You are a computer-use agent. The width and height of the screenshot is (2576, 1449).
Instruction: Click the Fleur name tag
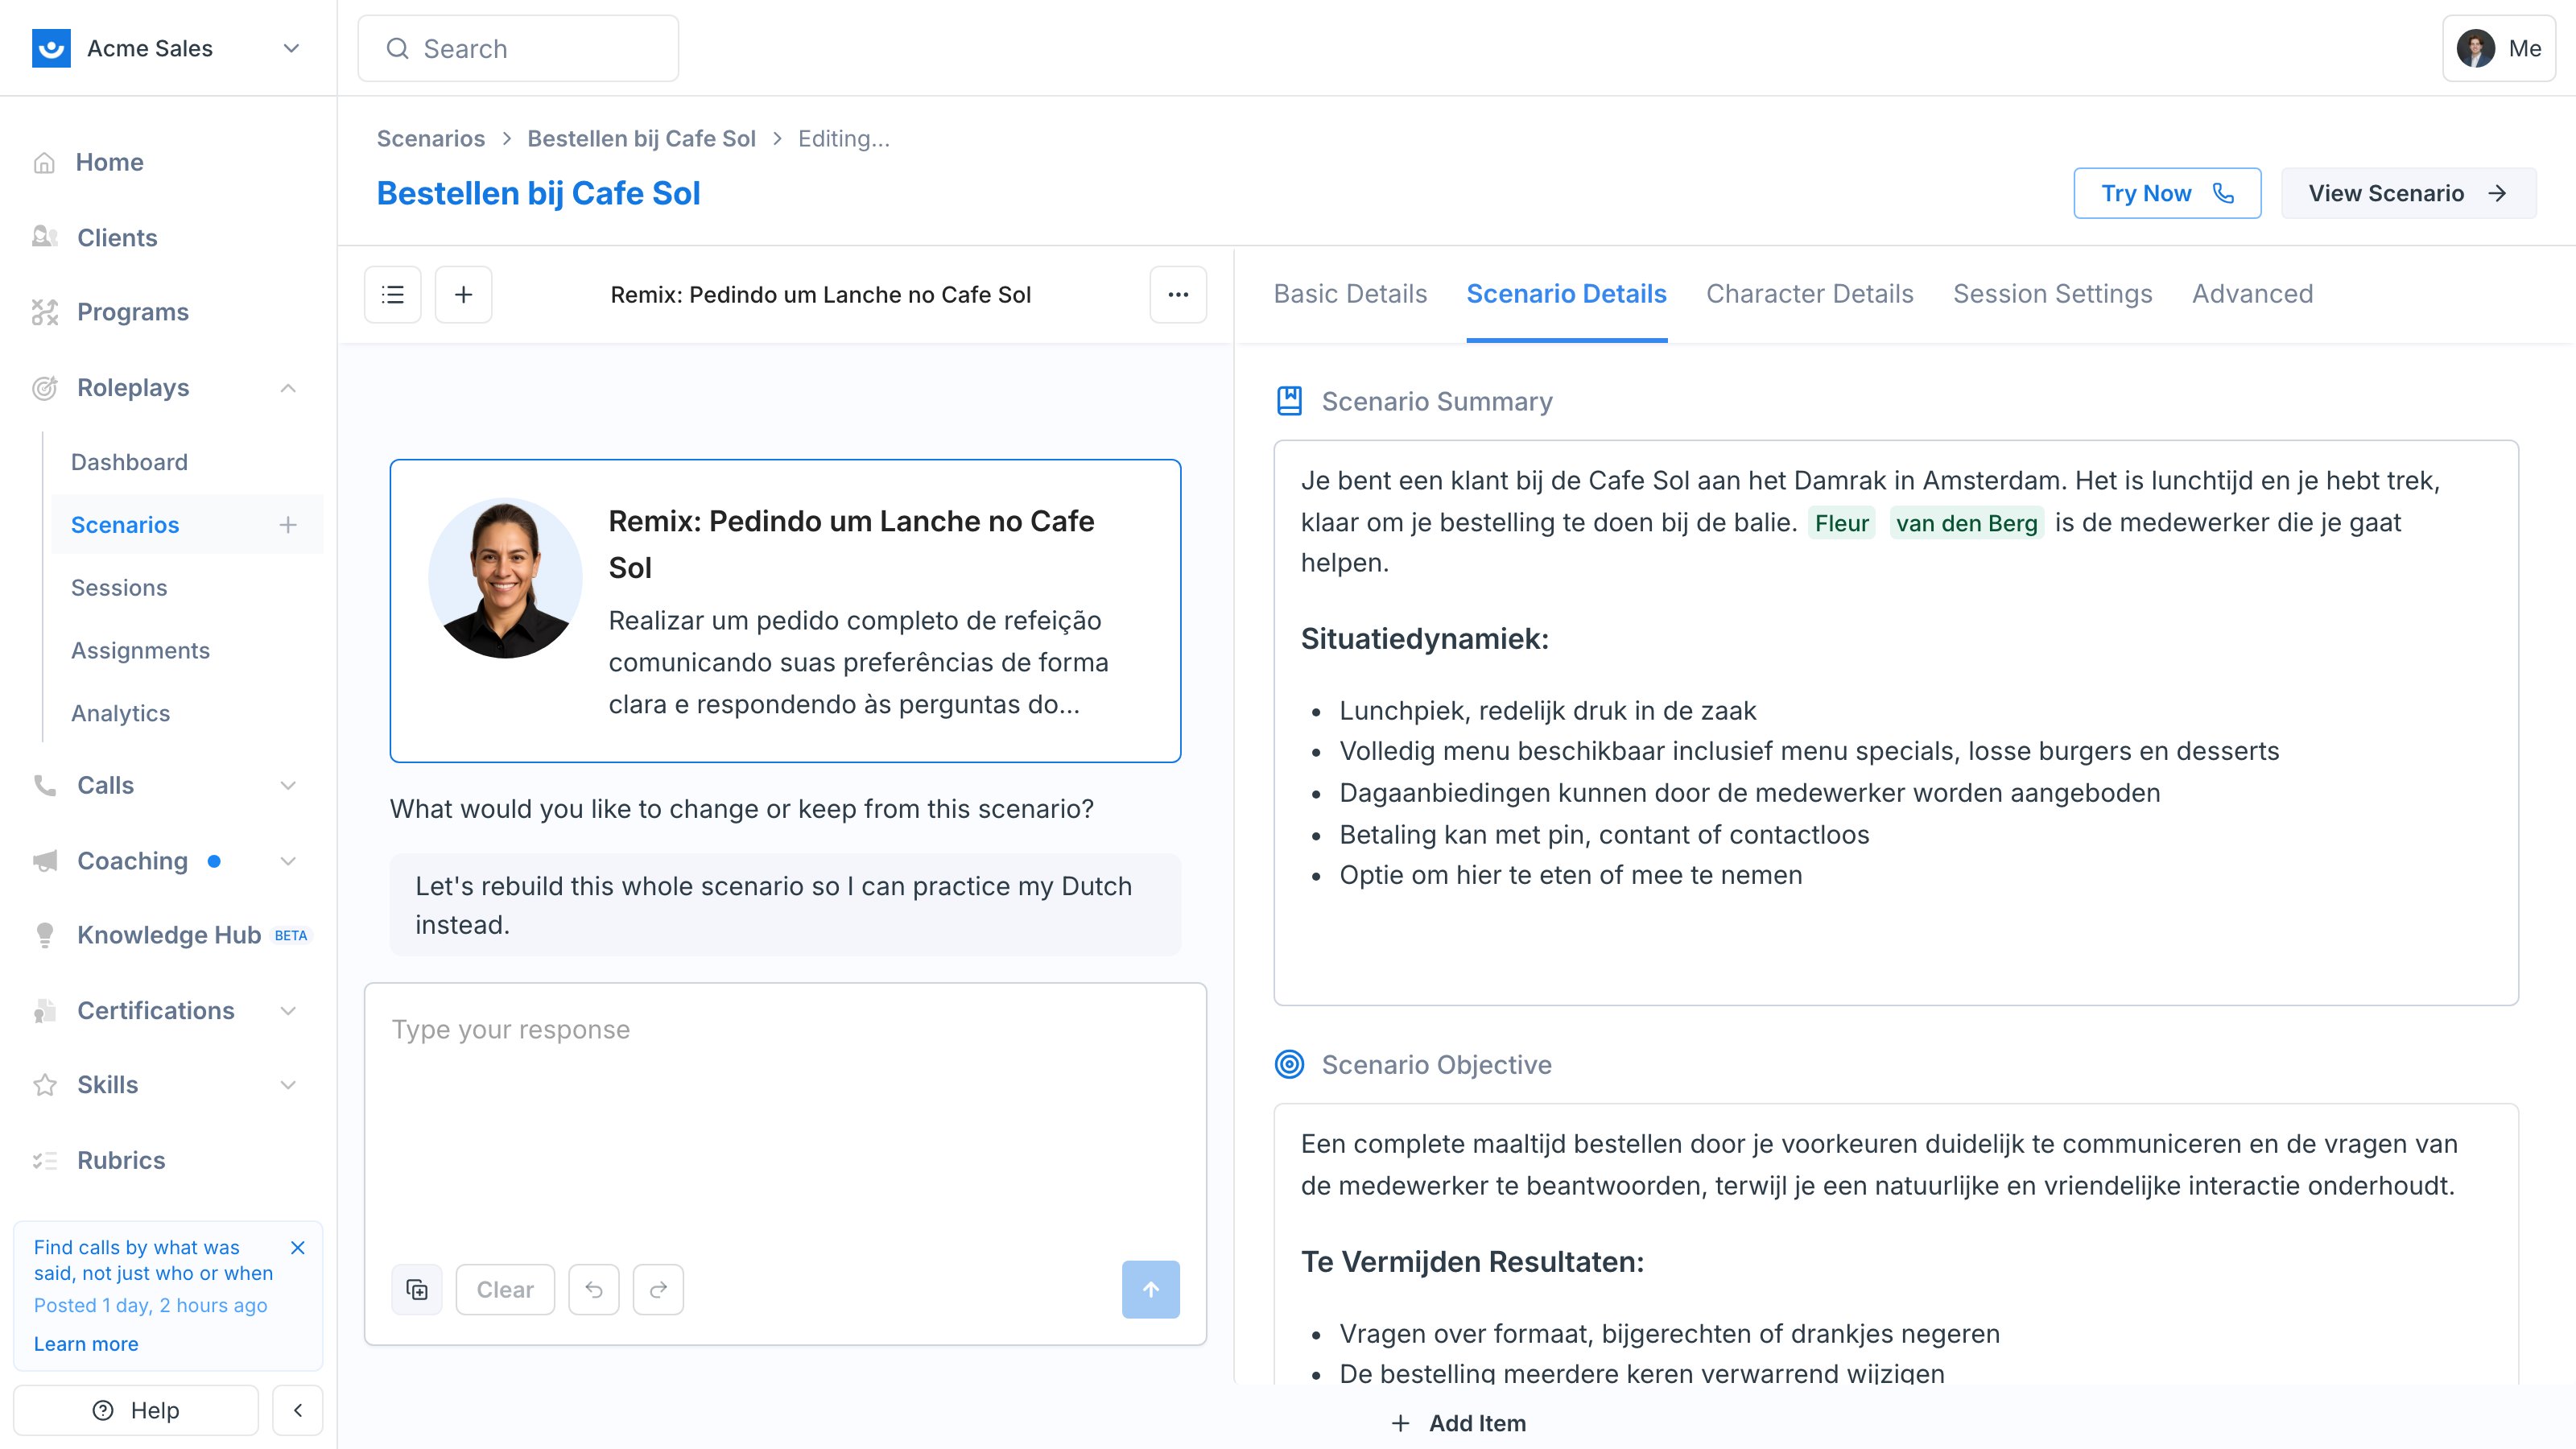[1841, 523]
